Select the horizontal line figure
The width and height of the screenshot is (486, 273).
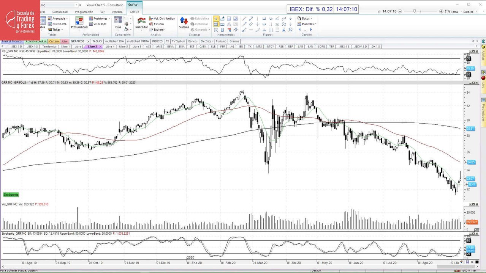[x=251, y=30]
